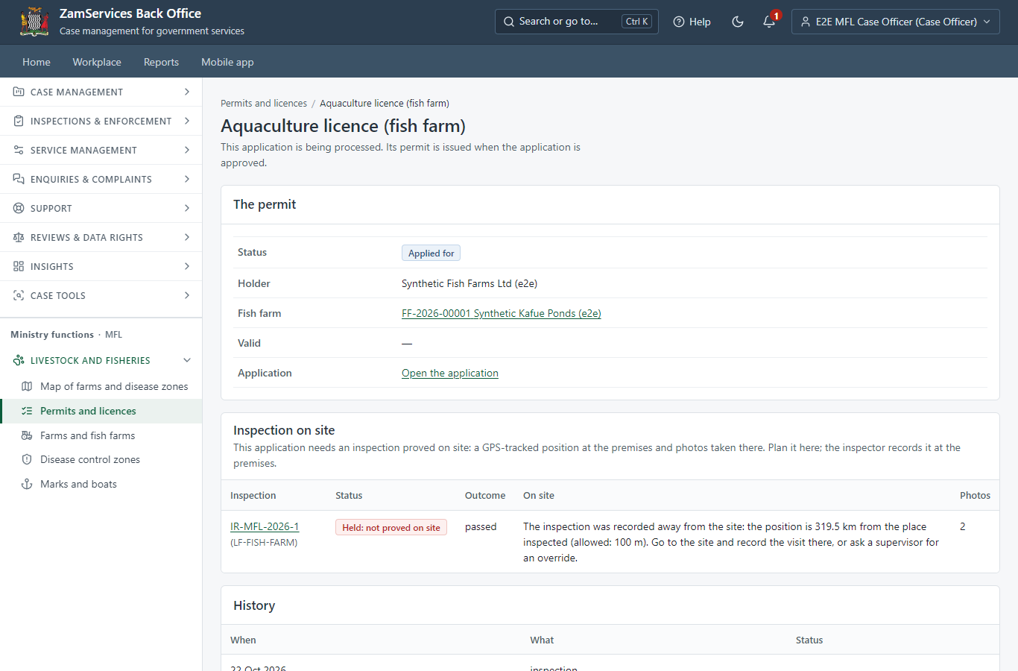
Task: Expand the Case Management section chevron
Action: click(186, 92)
